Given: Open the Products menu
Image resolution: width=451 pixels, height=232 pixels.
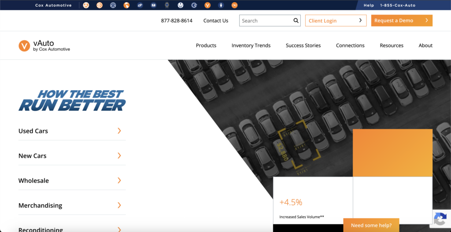Looking at the screenshot, I should [x=206, y=45].
